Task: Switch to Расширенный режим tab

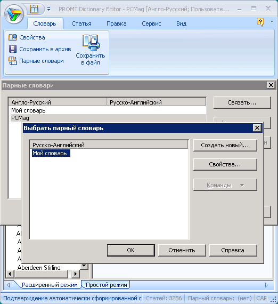Action: pyautogui.click(x=50, y=285)
